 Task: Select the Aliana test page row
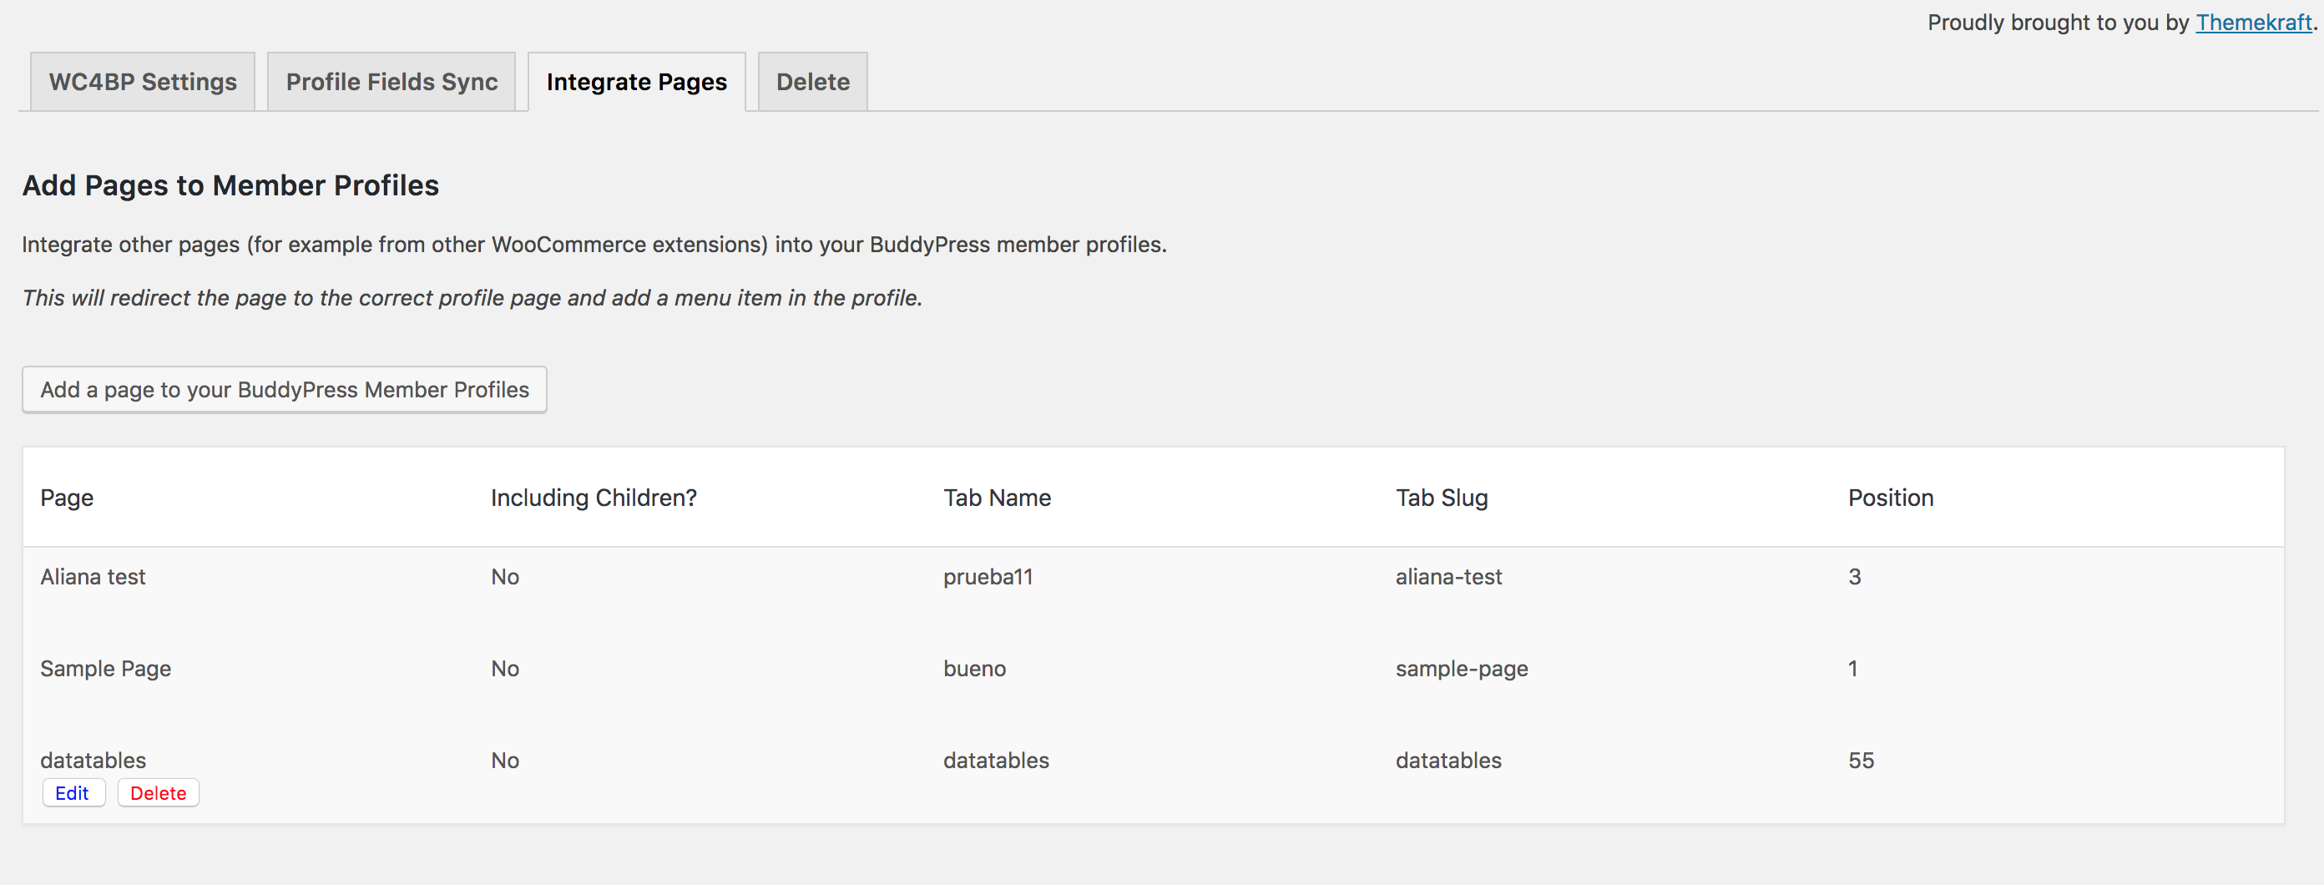coord(93,578)
